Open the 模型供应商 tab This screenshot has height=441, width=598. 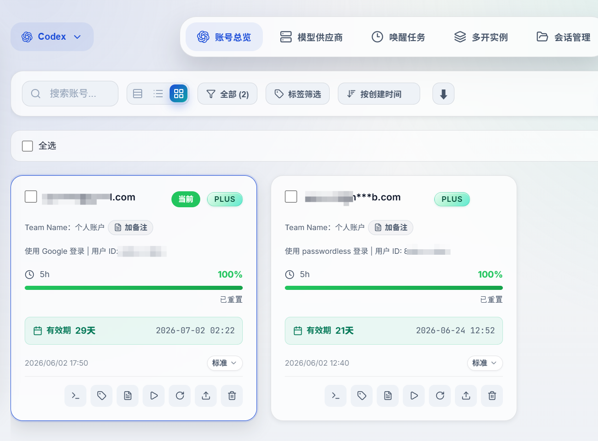coord(311,37)
